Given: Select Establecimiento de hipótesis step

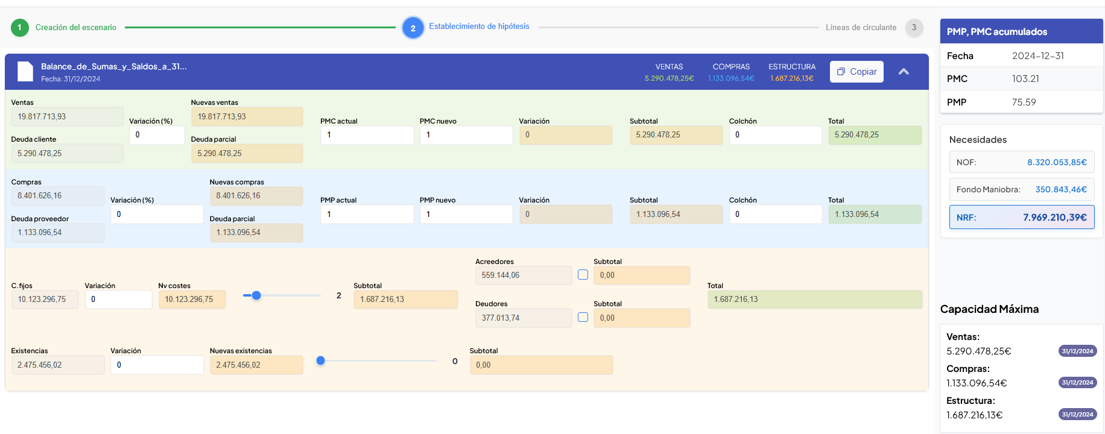Looking at the screenshot, I should coord(479,27).
